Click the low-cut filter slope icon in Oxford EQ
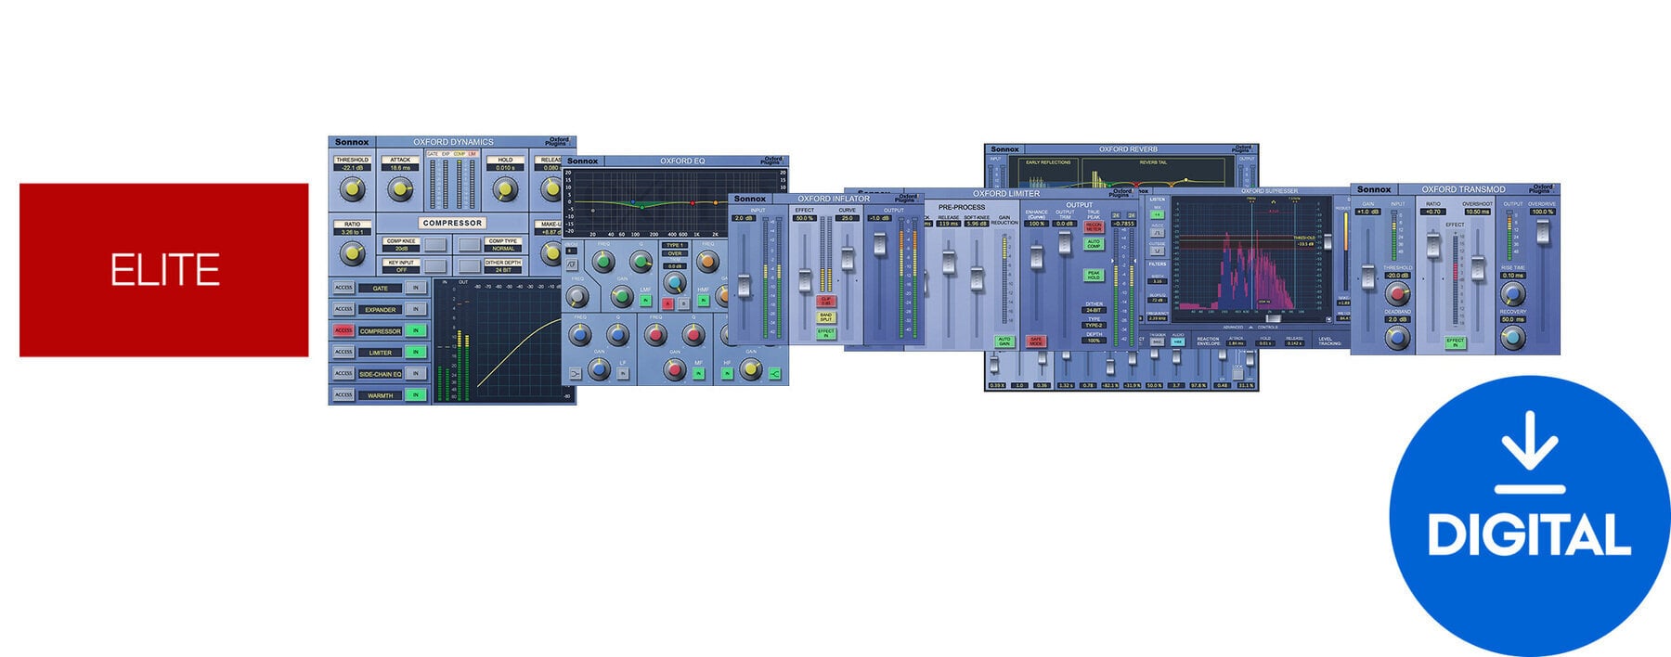 coord(572,264)
